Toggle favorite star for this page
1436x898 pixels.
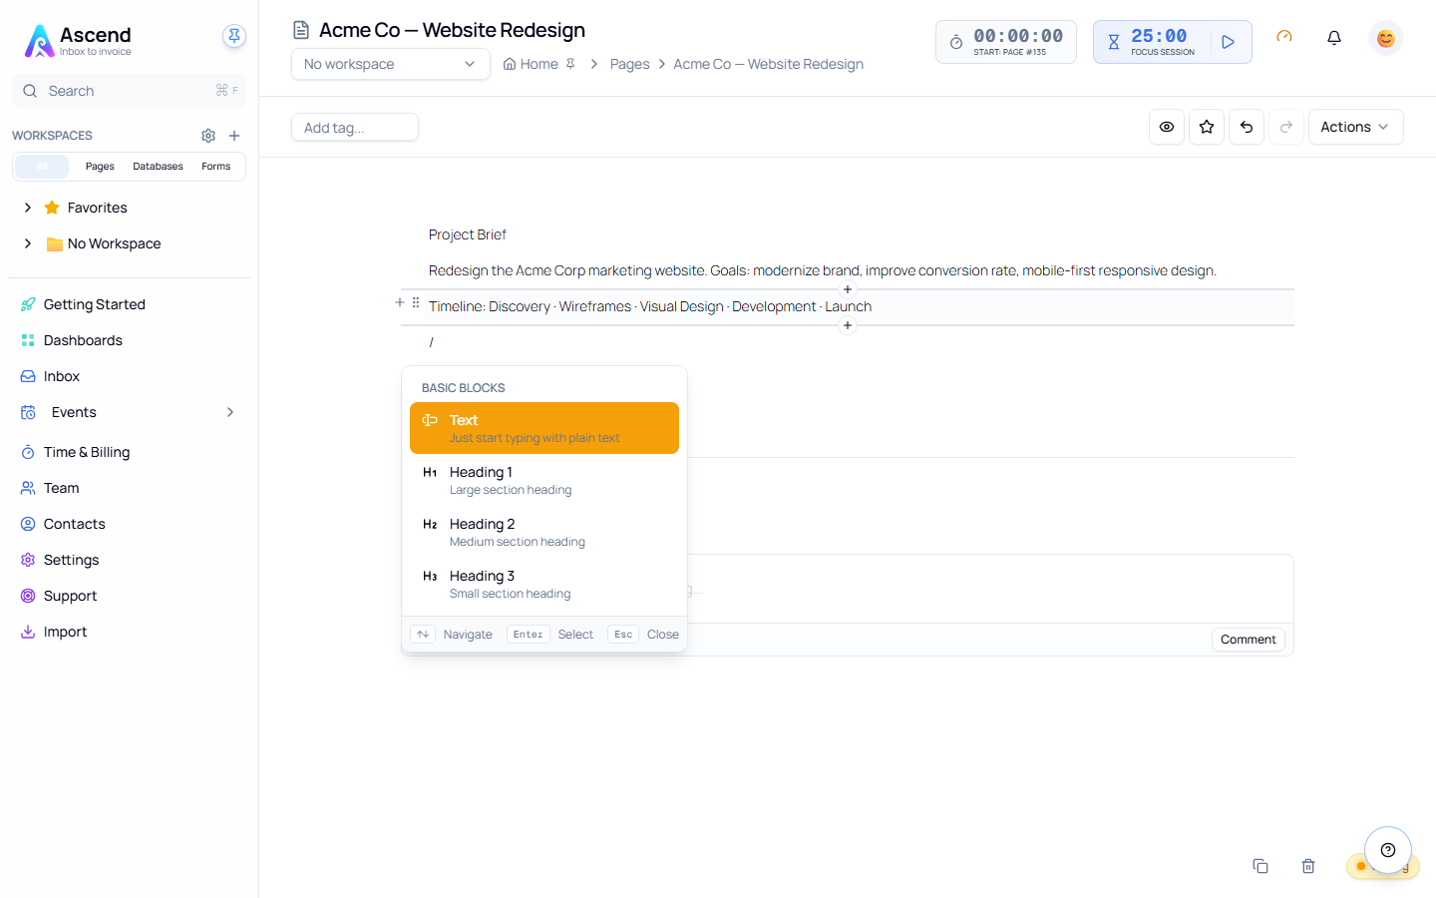point(1207,127)
